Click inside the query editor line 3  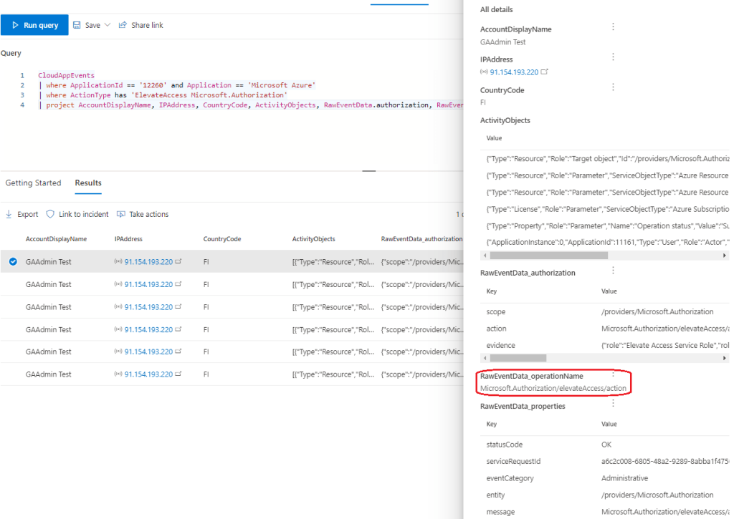click(x=179, y=95)
